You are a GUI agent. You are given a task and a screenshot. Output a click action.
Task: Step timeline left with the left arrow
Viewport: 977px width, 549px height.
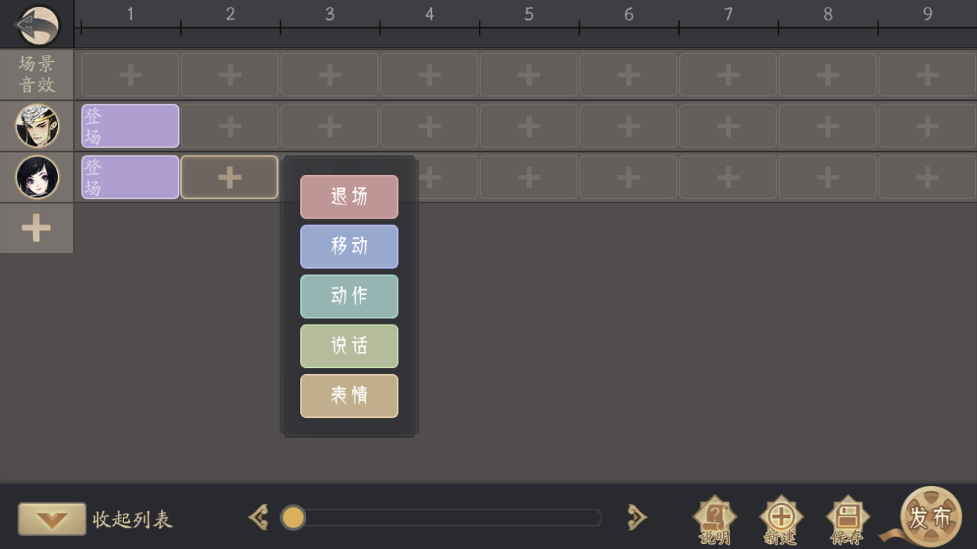(x=259, y=517)
